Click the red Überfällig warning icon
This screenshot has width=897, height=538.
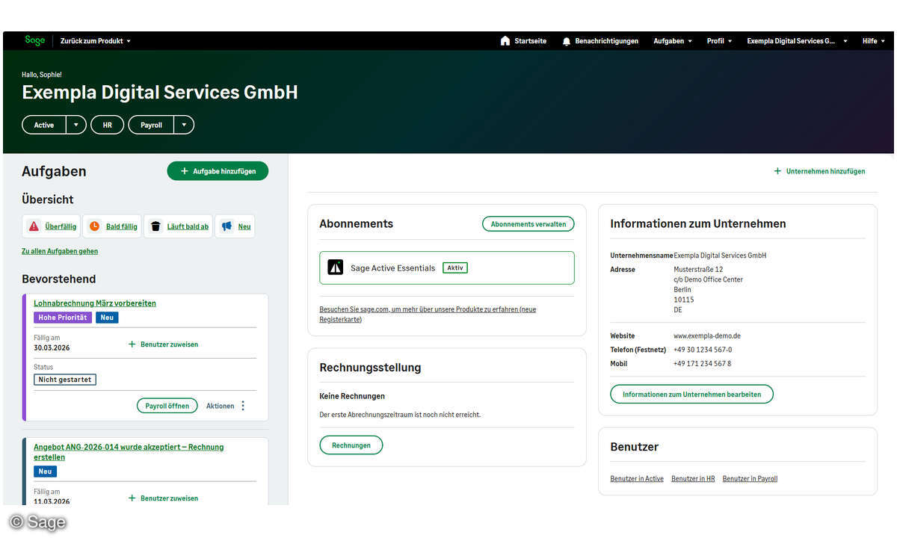34,226
